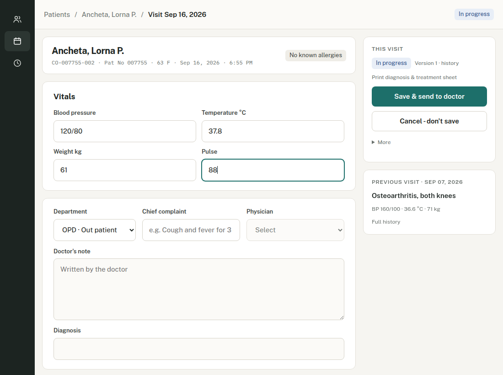This screenshot has width=503, height=375.
Task: Focus the Diagnosis field
Action: [x=199, y=349]
